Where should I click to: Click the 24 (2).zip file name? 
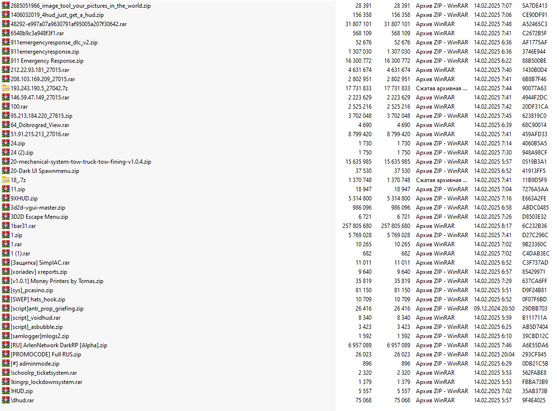click(22, 153)
